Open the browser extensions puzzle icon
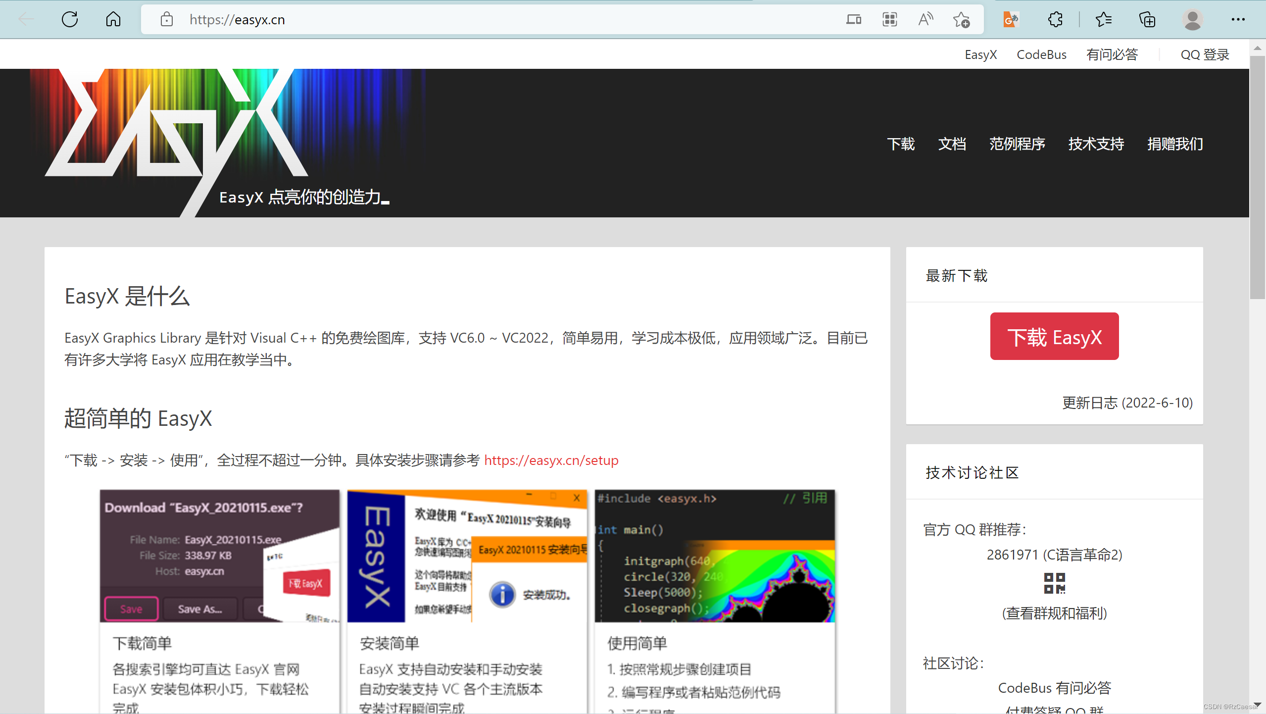The width and height of the screenshot is (1266, 714). [x=1055, y=20]
